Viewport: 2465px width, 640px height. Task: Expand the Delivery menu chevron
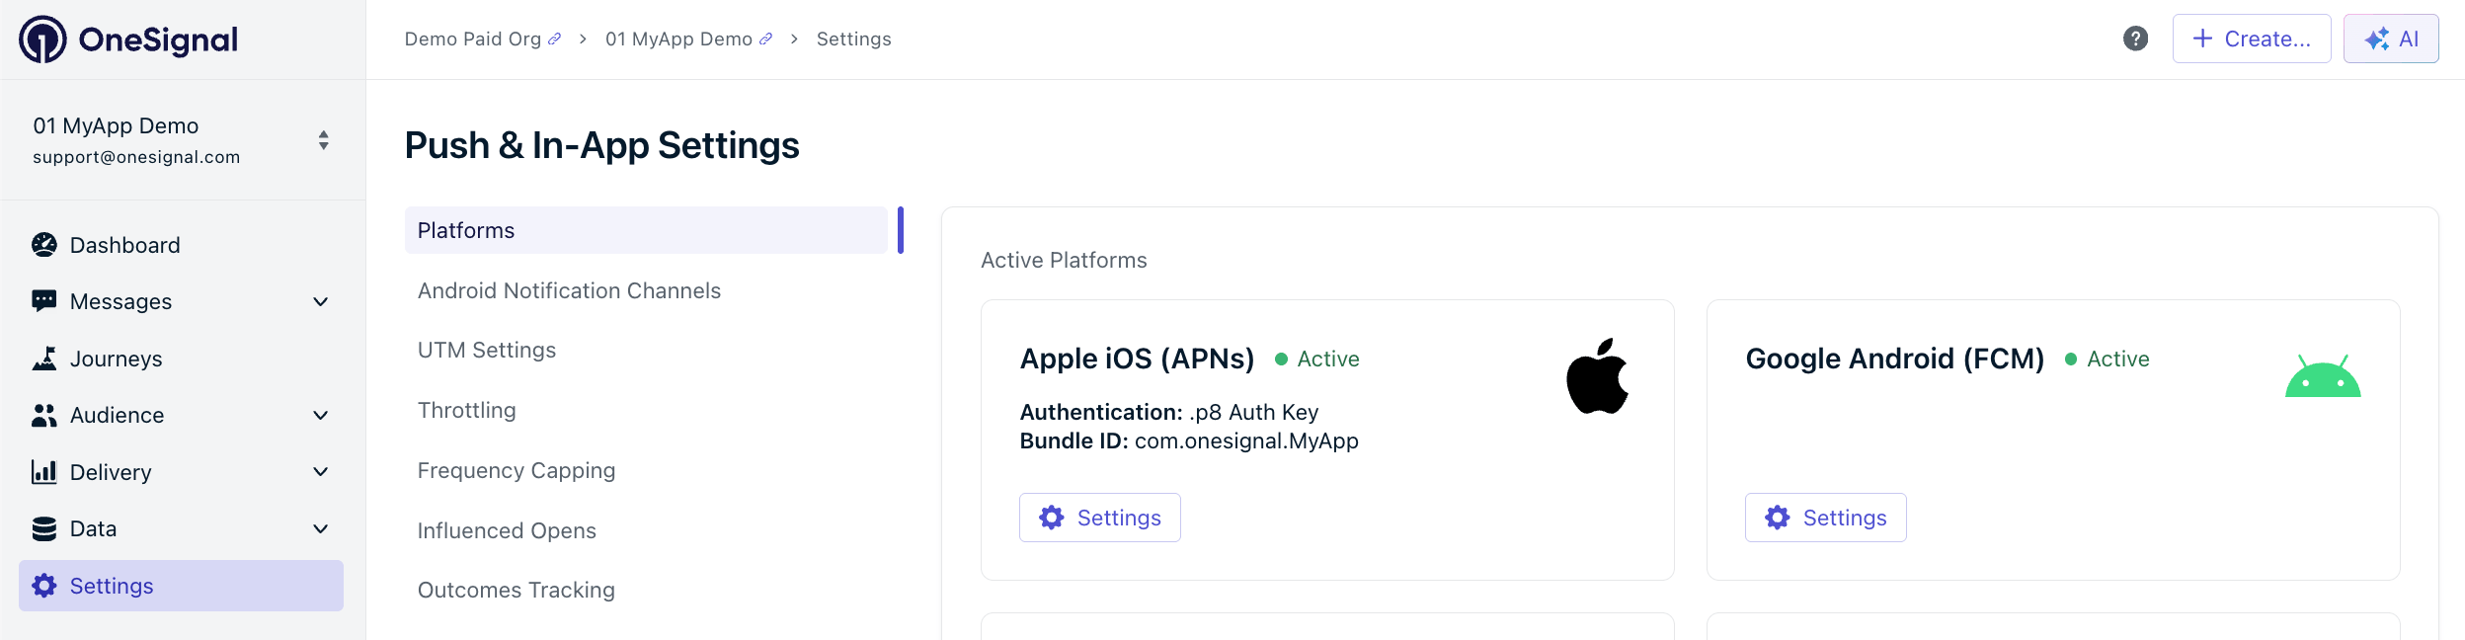tap(320, 472)
